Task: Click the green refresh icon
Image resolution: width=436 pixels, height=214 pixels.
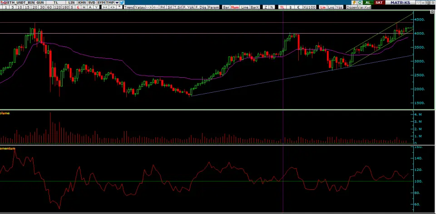Action: tap(360, 2)
